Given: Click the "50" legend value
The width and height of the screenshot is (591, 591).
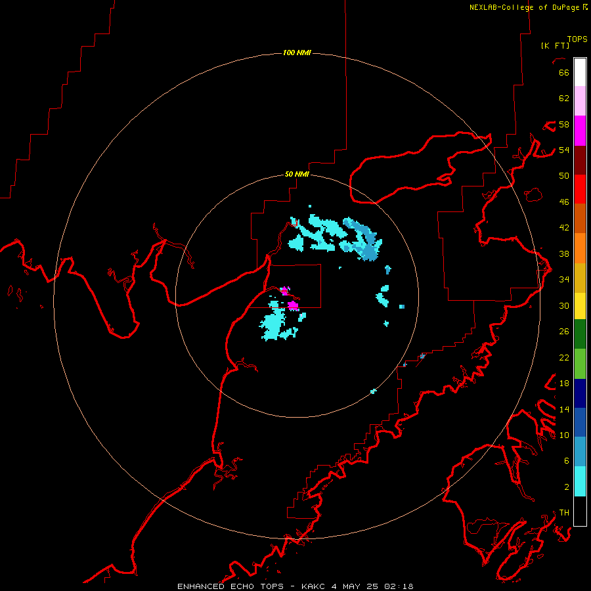Looking at the screenshot, I should point(564,176).
